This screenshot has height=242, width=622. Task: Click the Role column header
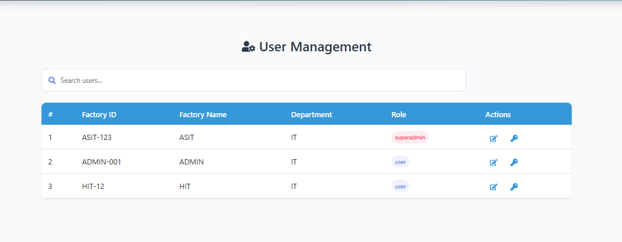[x=399, y=114]
